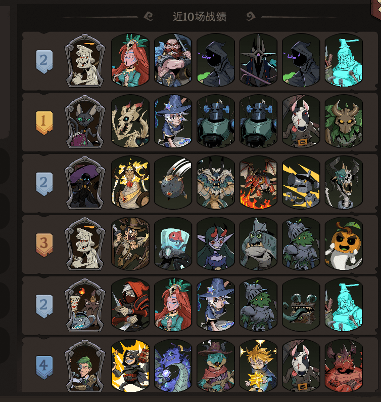
Task: Click the blue fourth place rank badge
Action: coord(44,367)
